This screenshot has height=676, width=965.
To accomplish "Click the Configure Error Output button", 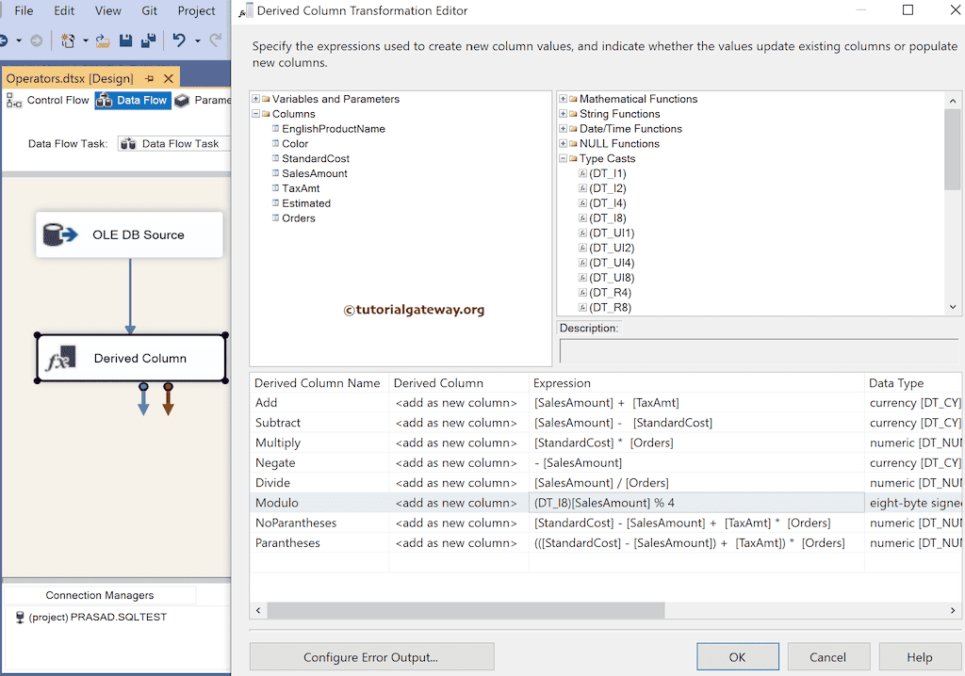I will coord(371,656).
